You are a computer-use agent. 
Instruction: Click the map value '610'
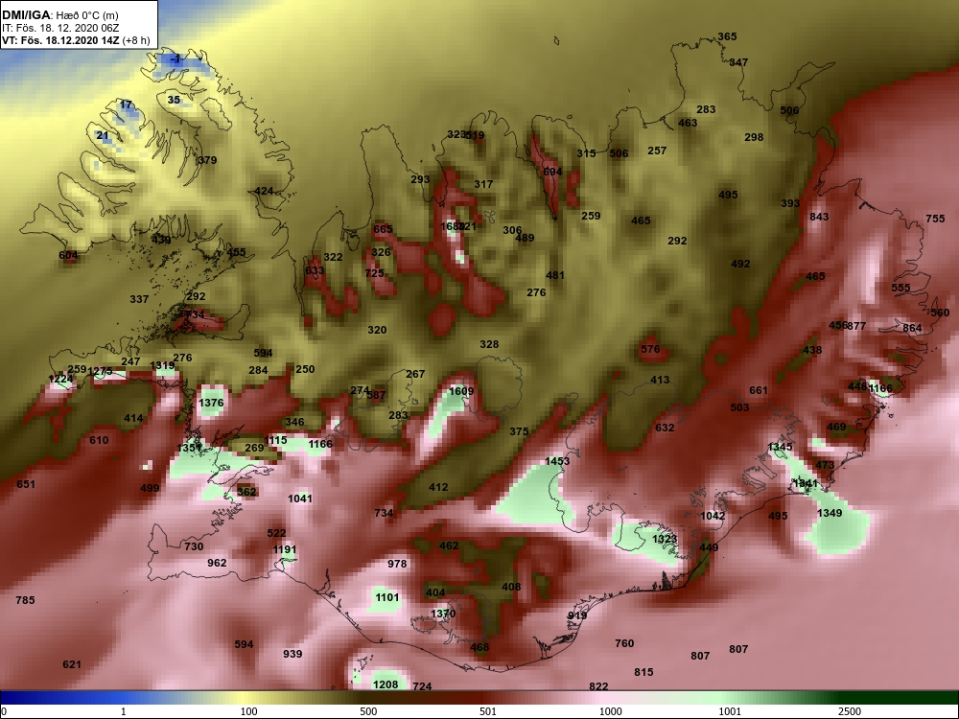click(x=99, y=440)
